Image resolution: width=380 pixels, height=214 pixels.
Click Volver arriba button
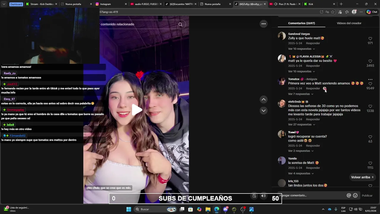click(x=362, y=177)
